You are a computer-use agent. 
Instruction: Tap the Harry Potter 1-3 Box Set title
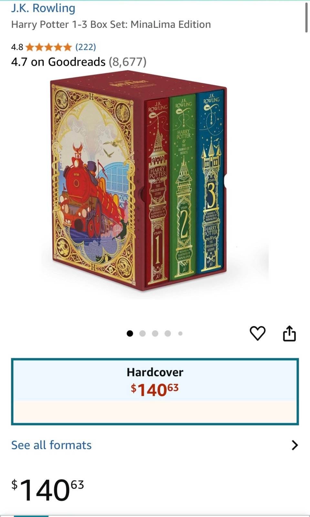point(111,25)
